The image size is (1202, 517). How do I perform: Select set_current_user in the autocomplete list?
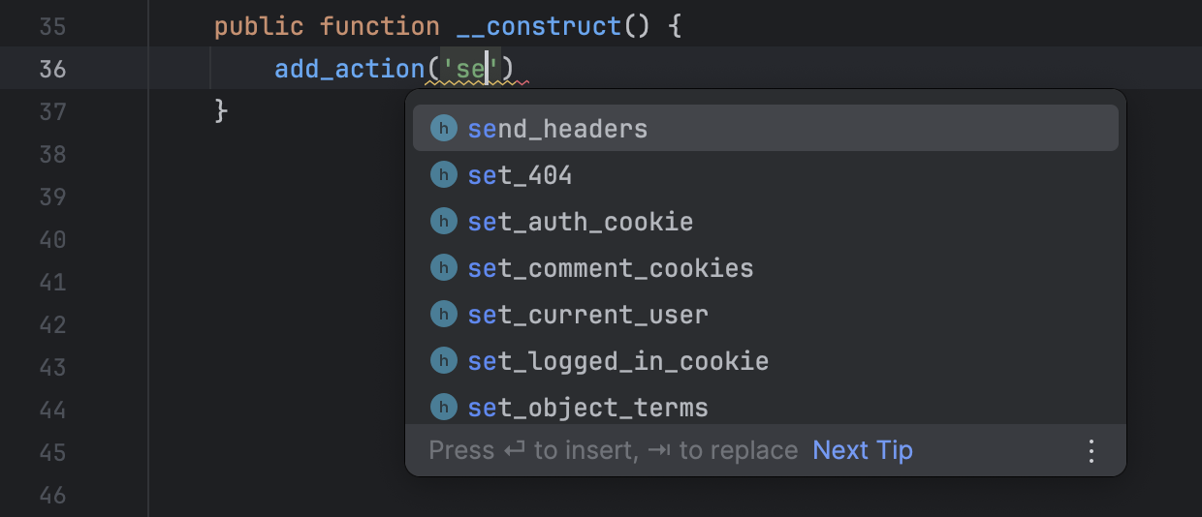[x=587, y=315]
